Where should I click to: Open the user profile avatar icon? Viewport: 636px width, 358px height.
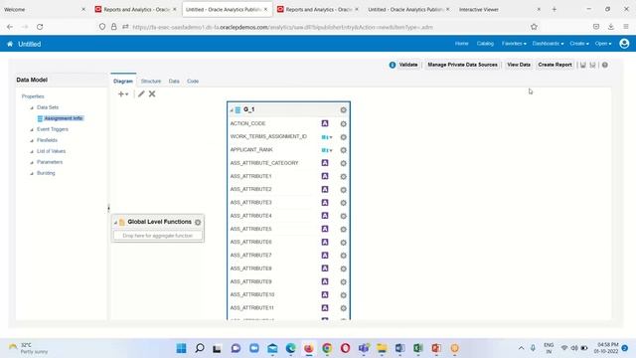point(624,44)
